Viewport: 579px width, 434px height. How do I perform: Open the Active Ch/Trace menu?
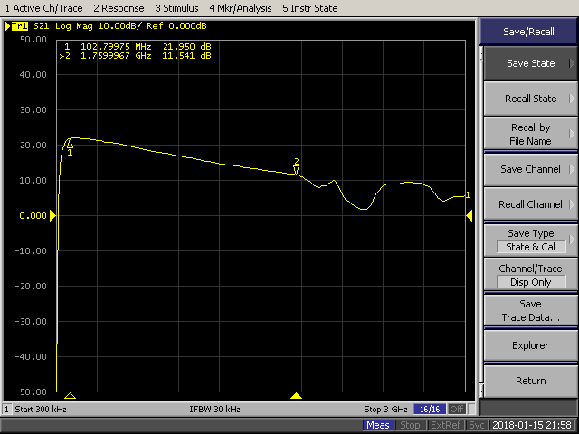[x=43, y=8]
